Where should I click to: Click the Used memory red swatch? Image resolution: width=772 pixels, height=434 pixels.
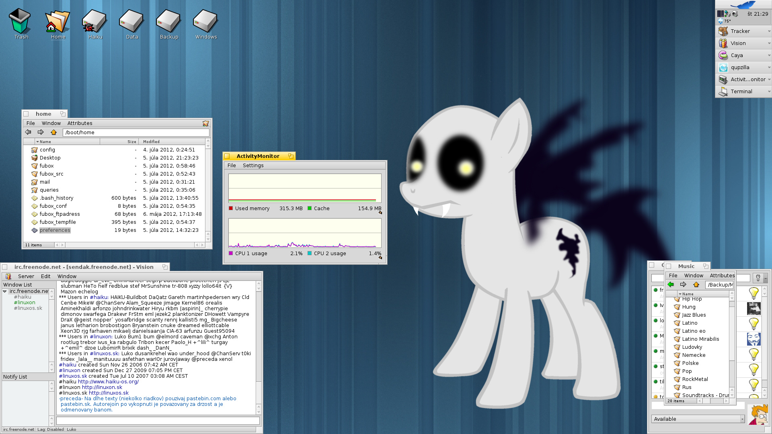point(231,208)
